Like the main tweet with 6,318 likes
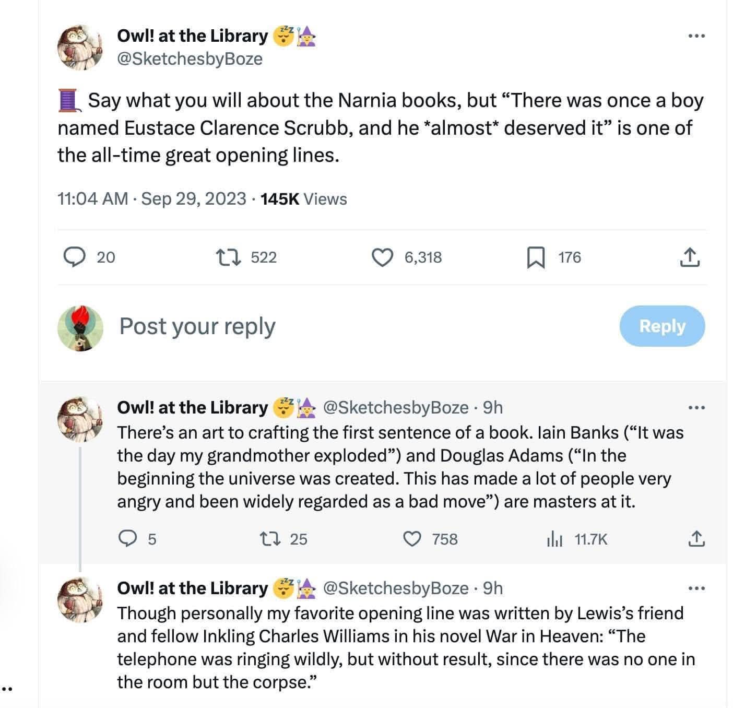Screen dimensions: 733x708 click(382, 257)
